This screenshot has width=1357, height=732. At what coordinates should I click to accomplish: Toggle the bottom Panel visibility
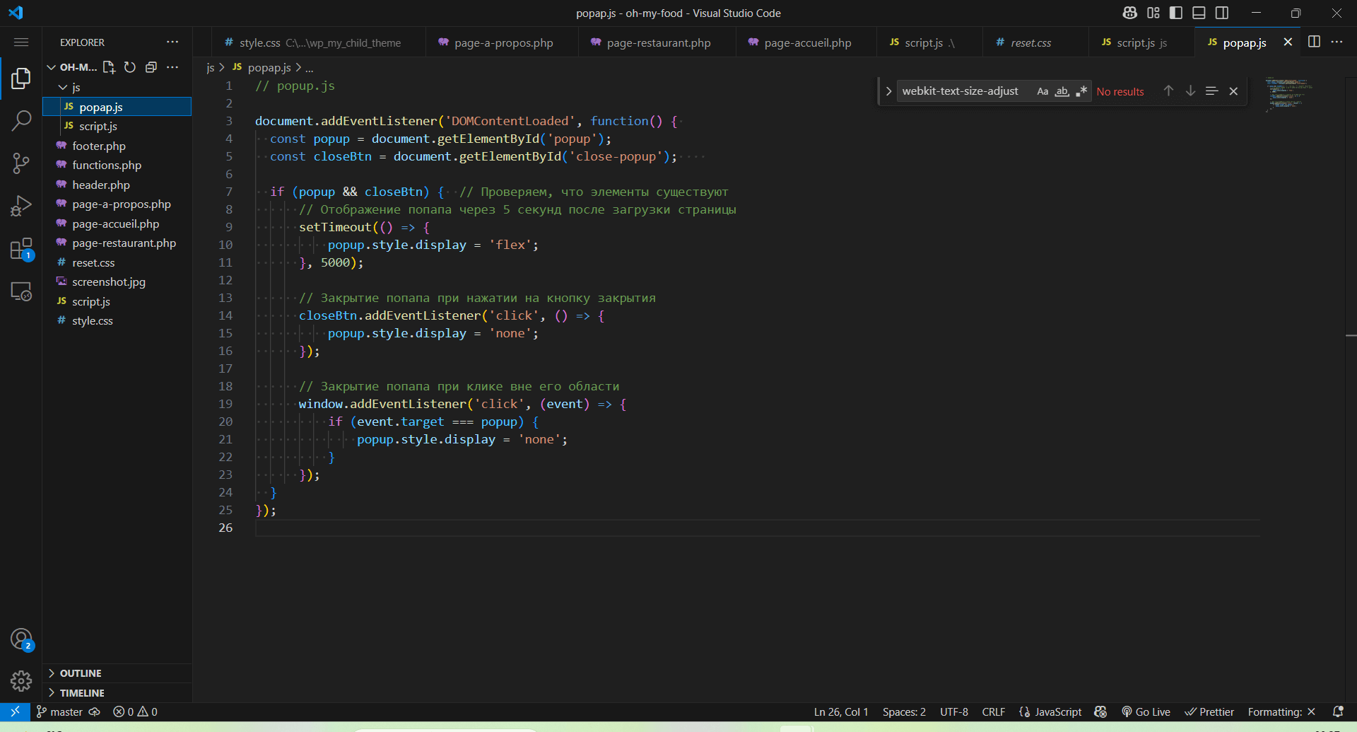tap(1199, 13)
